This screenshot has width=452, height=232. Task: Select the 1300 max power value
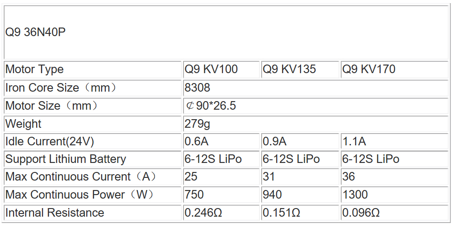355,195
